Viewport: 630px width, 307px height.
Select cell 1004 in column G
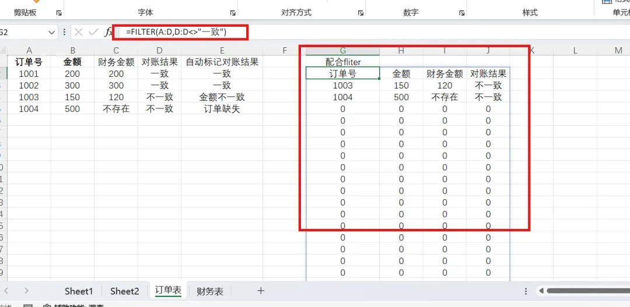[x=343, y=97]
